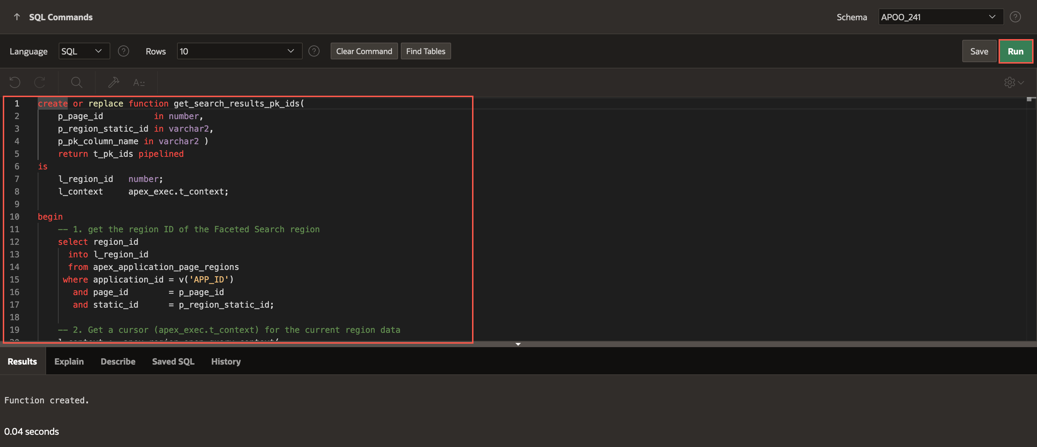Open the editor settings gear icon
Image resolution: width=1037 pixels, height=447 pixels.
[1010, 82]
